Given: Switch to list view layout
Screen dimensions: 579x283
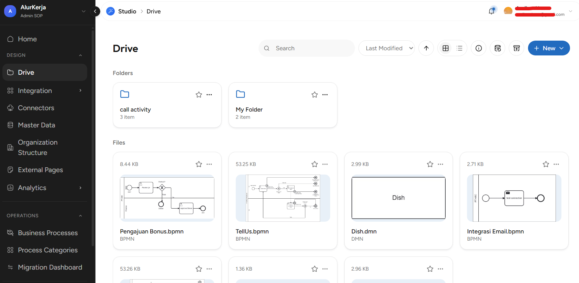Looking at the screenshot, I should pos(459,48).
